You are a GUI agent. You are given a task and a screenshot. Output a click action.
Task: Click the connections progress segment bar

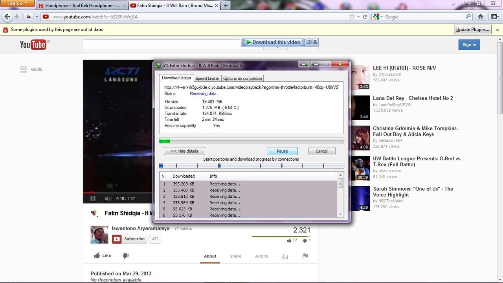[x=251, y=166]
